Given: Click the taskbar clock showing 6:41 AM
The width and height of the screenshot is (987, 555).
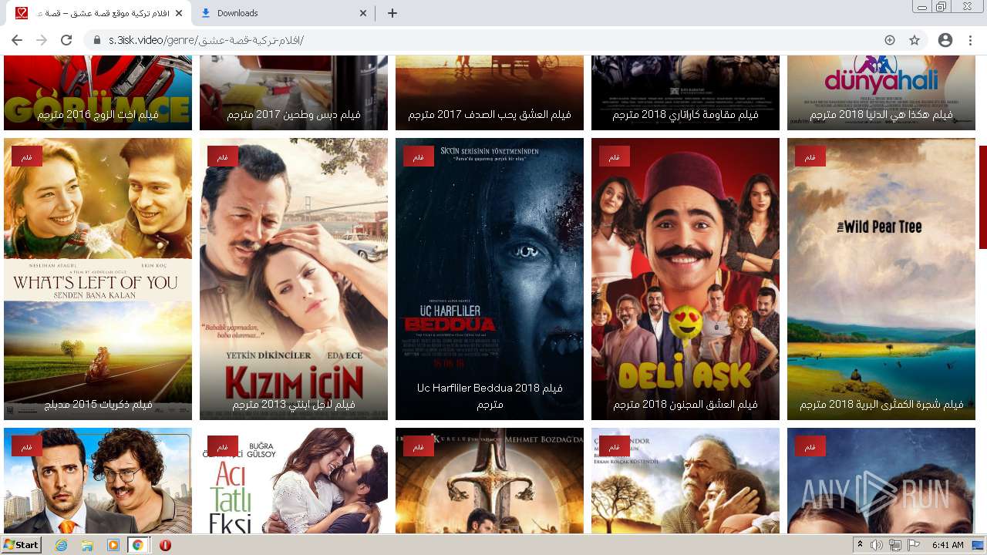Looking at the screenshot, I should coord(948,545).
